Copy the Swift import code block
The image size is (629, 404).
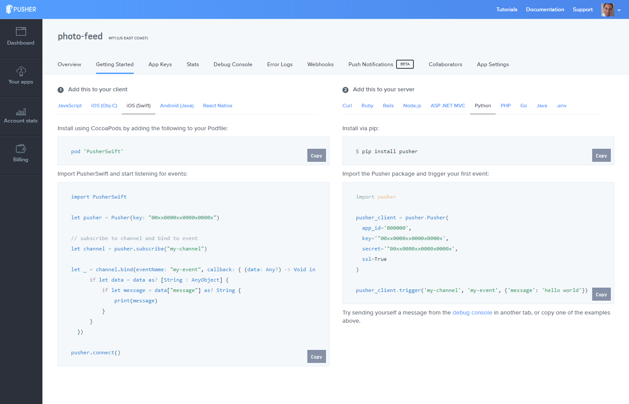(x=316, y=357)
